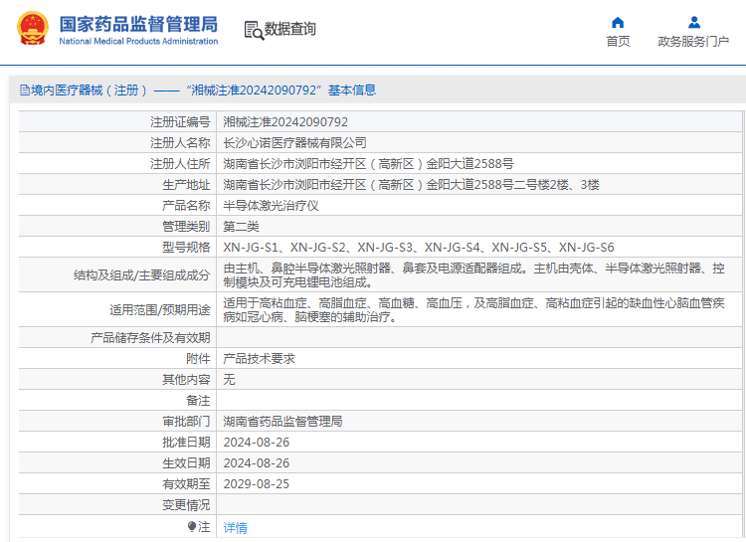Viewport: 746px width, 542px height.
Task: Click 国家药品监督管理局 site title
Action: [x=138, y=24]
